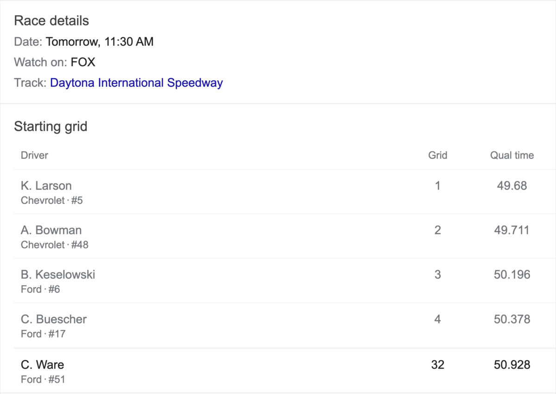Viewport: 556px width, 394px height.
Task: Click the Grid column header
Action: tap(438, 155)
